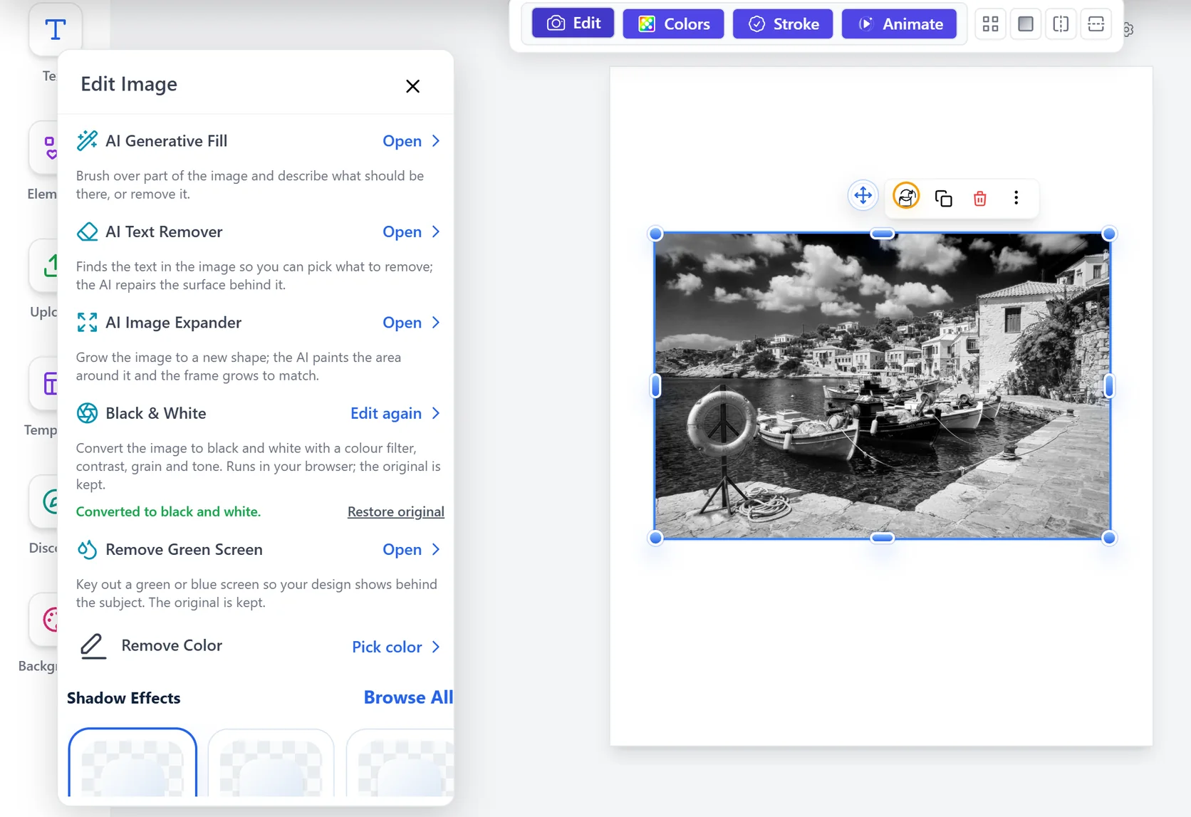Click the move handle above the image
The width and height of the screenshot is (1191, 817).
(x=863, y=196)
